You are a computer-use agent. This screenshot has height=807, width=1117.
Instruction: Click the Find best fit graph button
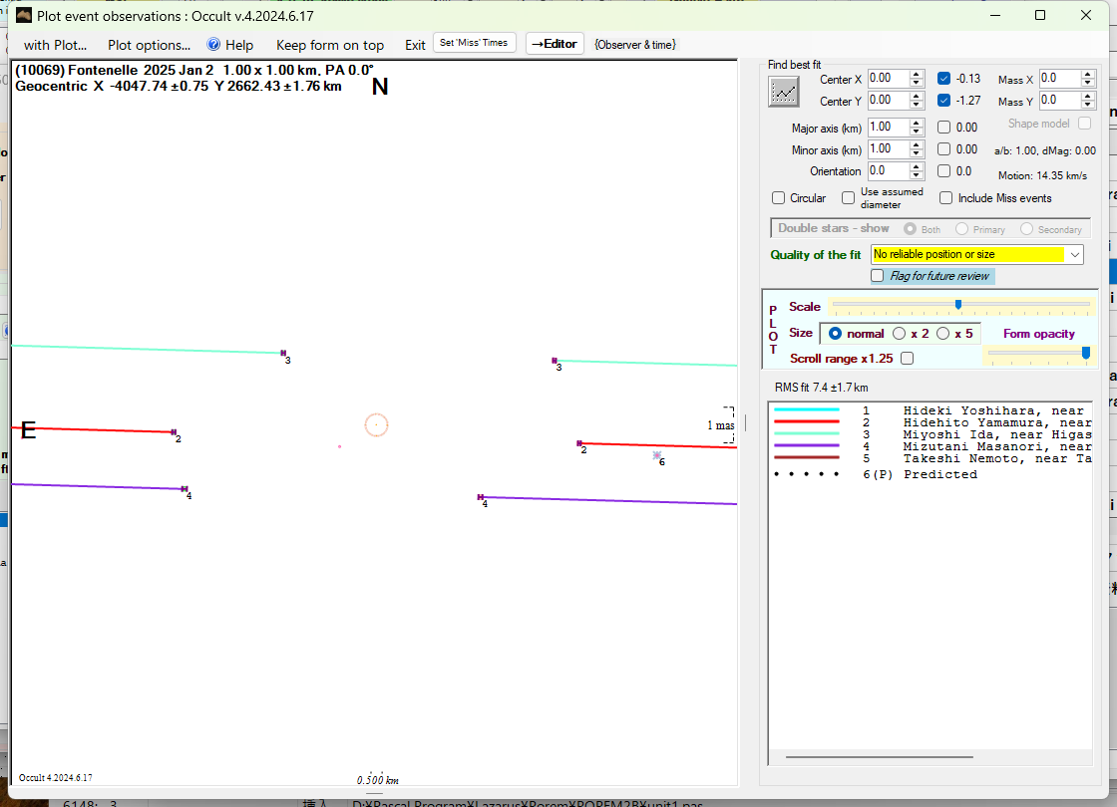coord(784,92)
